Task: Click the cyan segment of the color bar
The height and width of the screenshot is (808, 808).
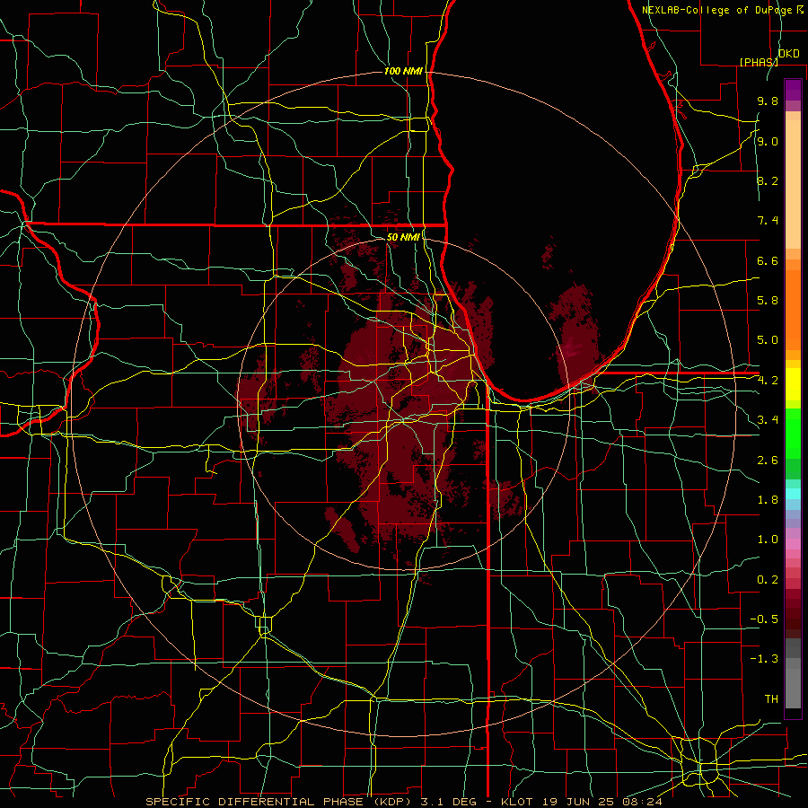Action: (793, 493)
